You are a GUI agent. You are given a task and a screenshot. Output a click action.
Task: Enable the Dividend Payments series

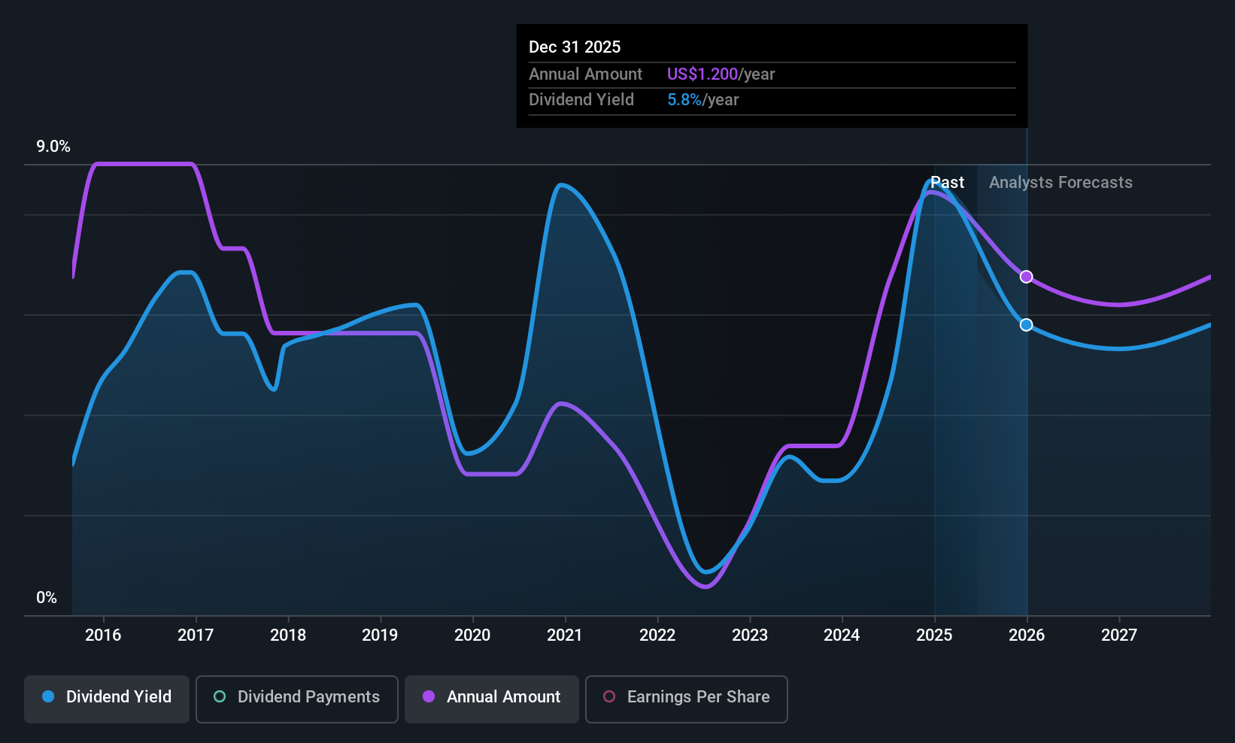tap(297, 699)
